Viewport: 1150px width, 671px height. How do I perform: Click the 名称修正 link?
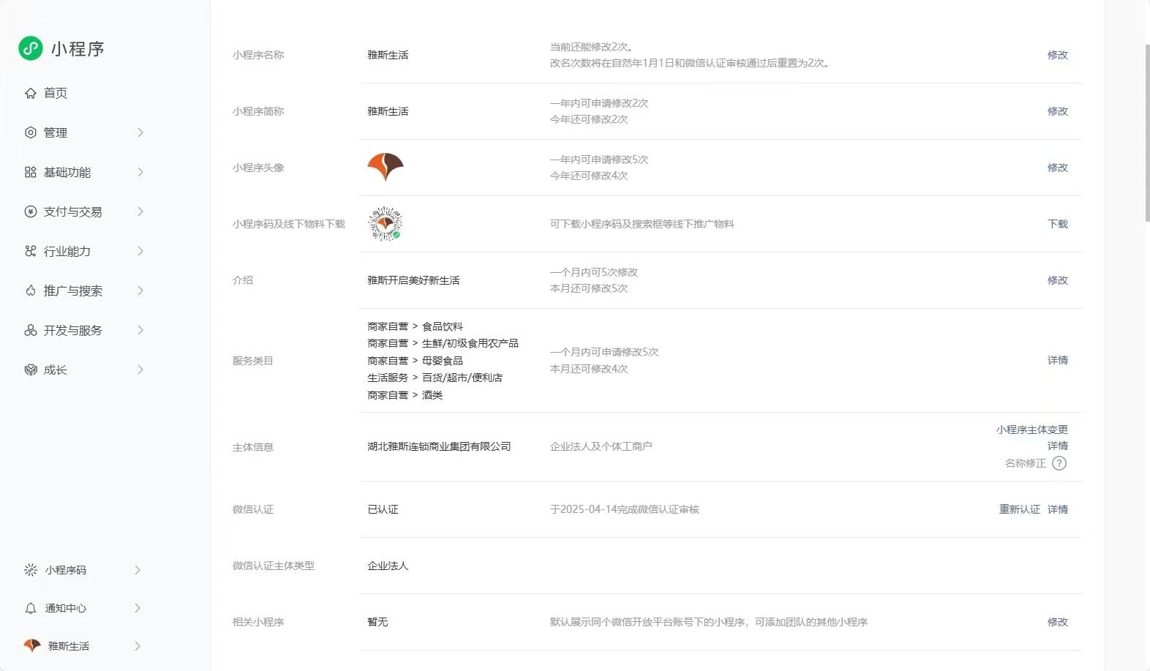point(1026,463)
